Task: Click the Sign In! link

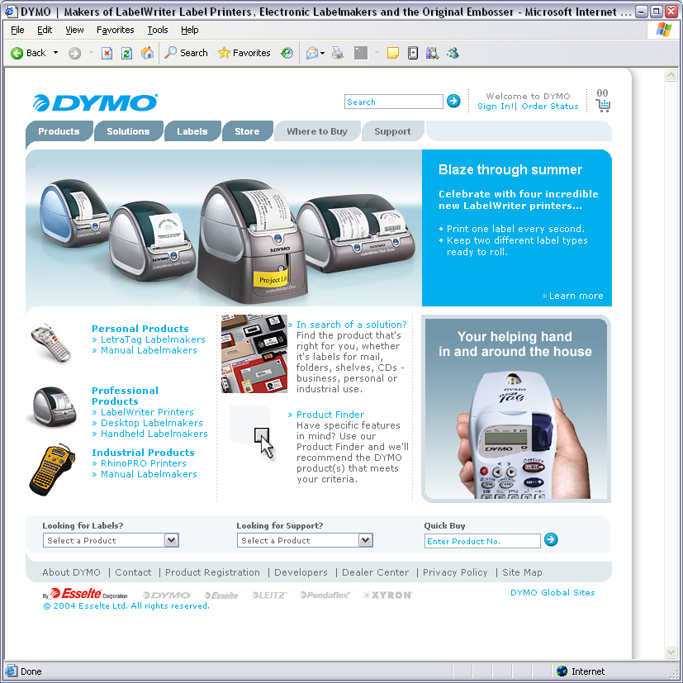Action: (496, 107)
